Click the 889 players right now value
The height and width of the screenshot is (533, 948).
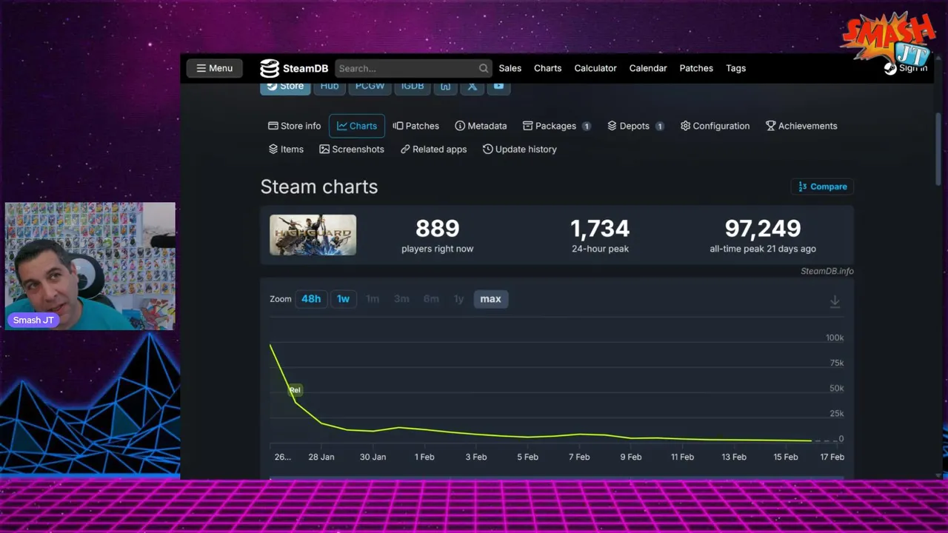[x=437, y=229]
